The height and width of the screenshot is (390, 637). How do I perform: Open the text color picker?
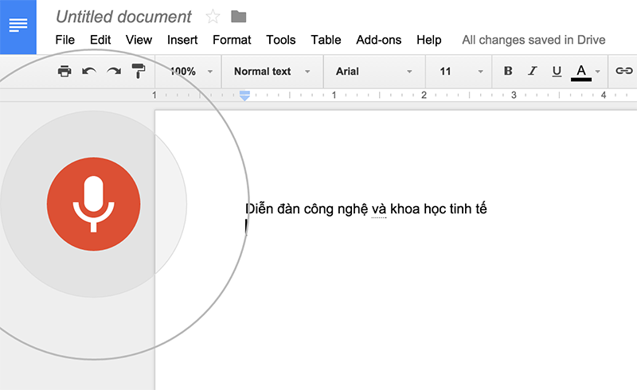581,72
